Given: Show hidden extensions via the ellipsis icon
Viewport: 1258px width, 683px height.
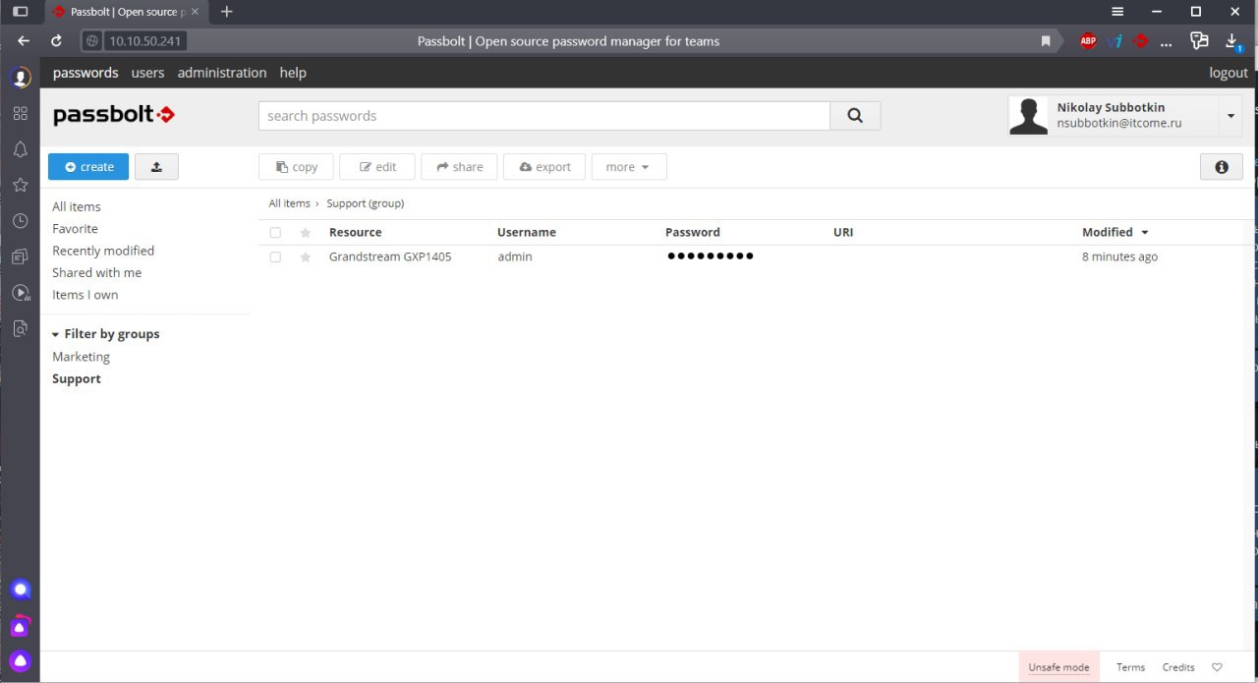Looking at the screenshot, I should (x=1167, y=42).
